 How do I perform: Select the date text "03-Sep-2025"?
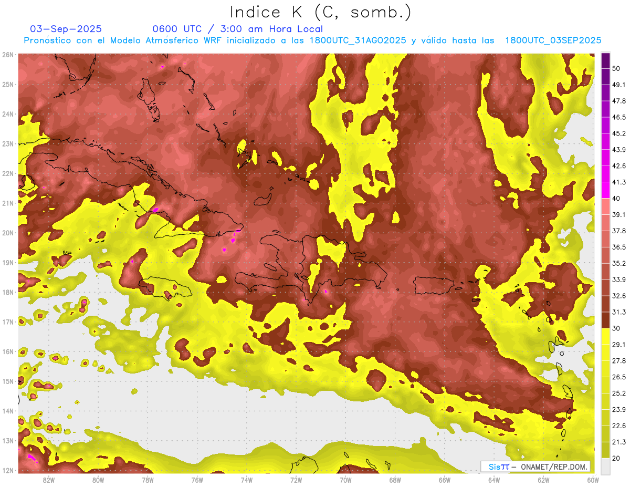(66, 29)
